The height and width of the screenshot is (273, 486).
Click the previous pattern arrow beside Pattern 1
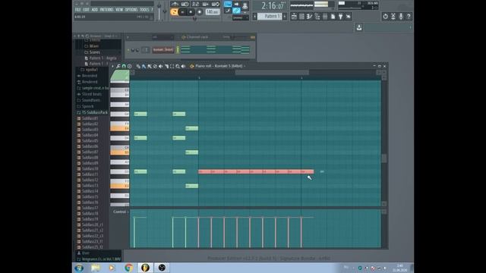(x=255, y=16)
